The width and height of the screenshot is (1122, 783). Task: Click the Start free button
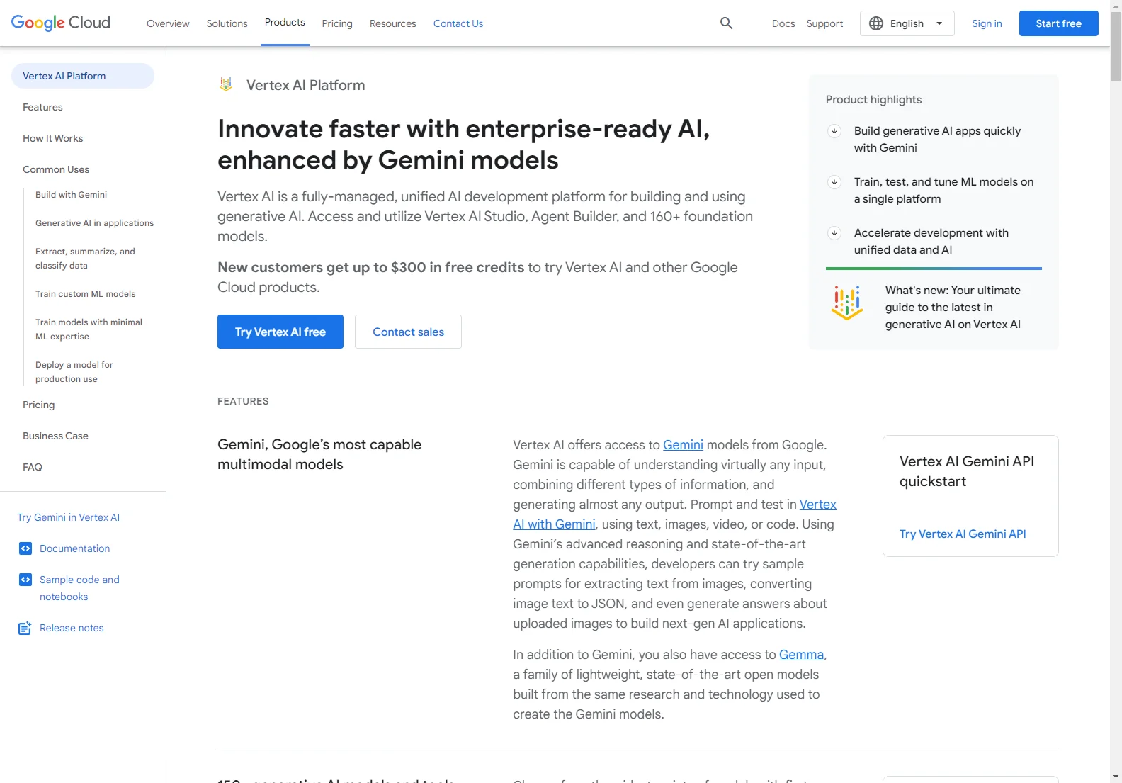point(1059,23)
